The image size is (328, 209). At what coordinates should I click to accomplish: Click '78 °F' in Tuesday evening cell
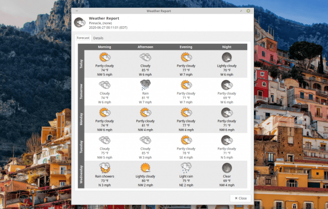(x=186, y=153)
